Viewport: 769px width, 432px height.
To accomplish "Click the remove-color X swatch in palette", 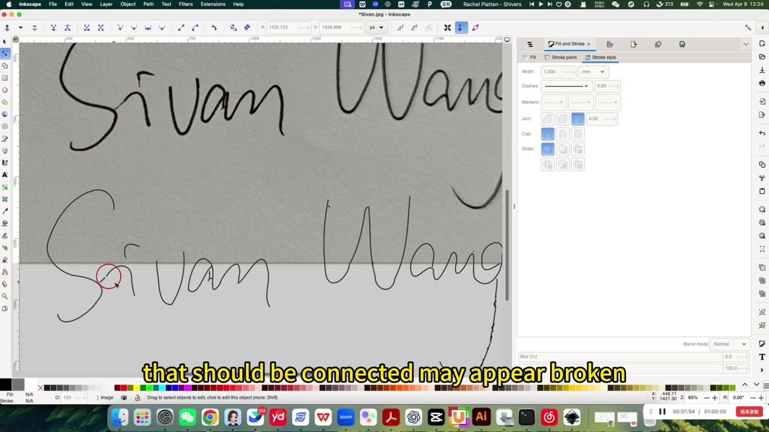I will pos(40,388).
